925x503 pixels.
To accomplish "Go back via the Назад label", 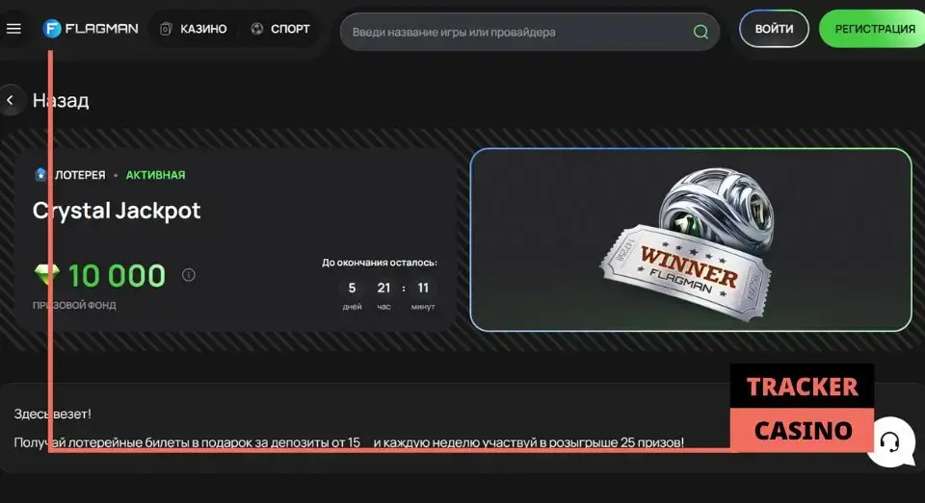I will (61, 100).
